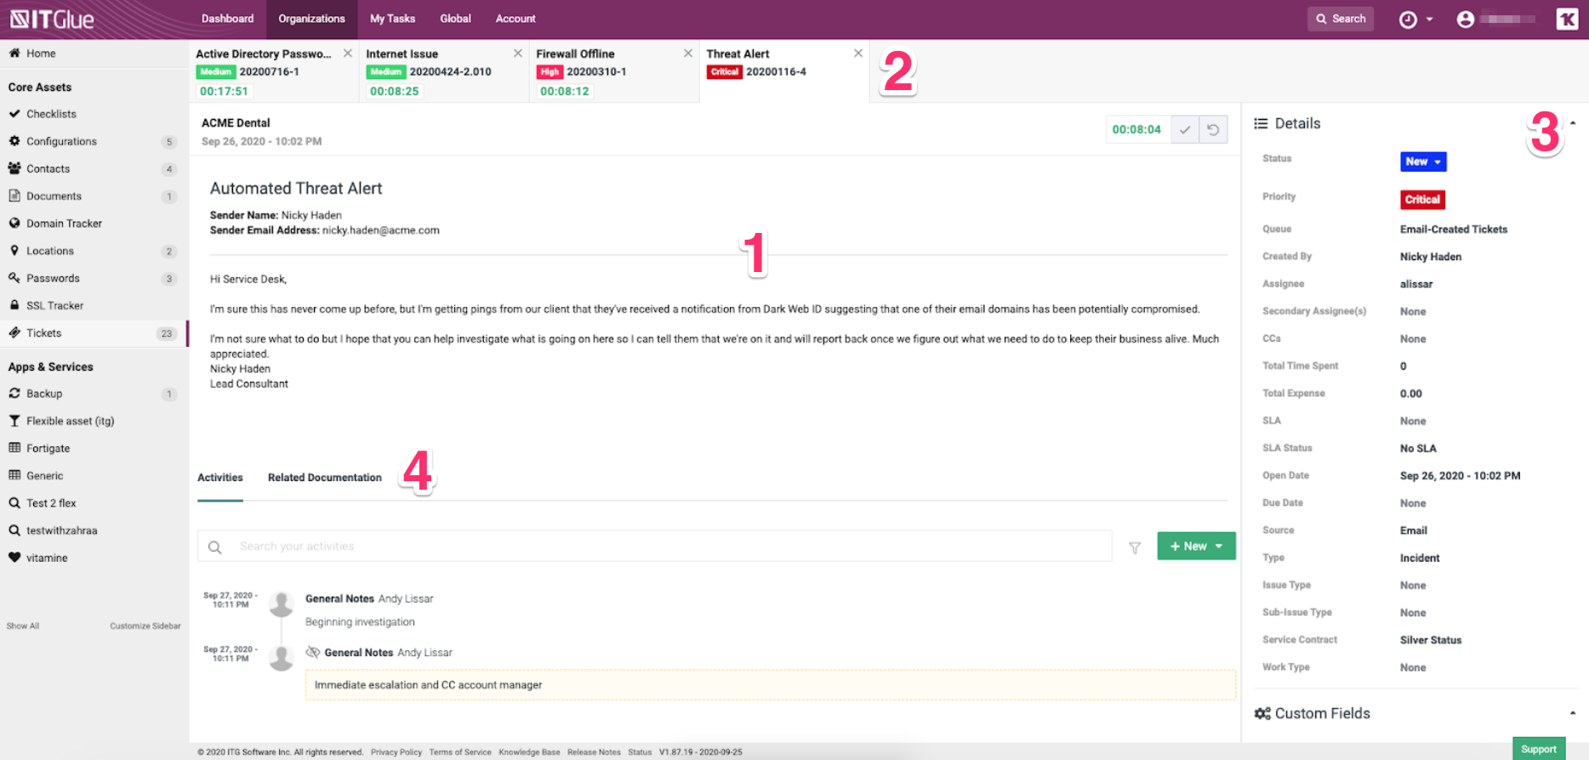1589x760 pixels.
Task: Open the clock timer icon in the top bar
Action: (x=1408, y=20)
